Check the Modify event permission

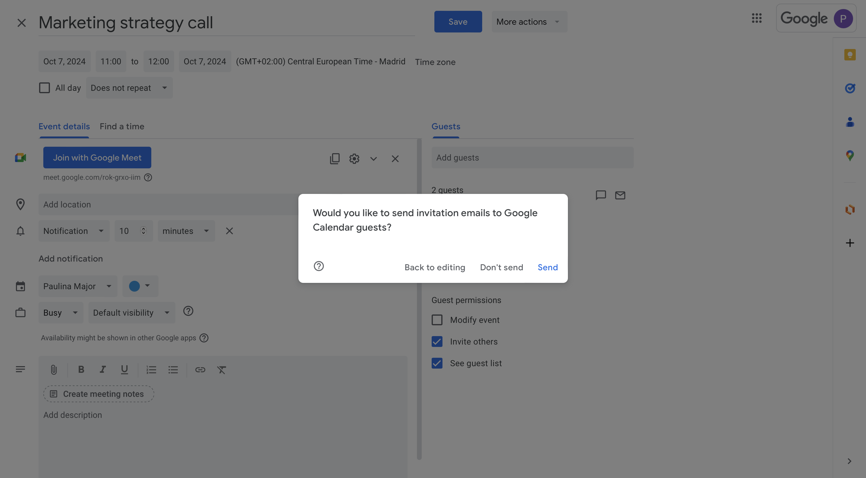click(x=437, y=320)
